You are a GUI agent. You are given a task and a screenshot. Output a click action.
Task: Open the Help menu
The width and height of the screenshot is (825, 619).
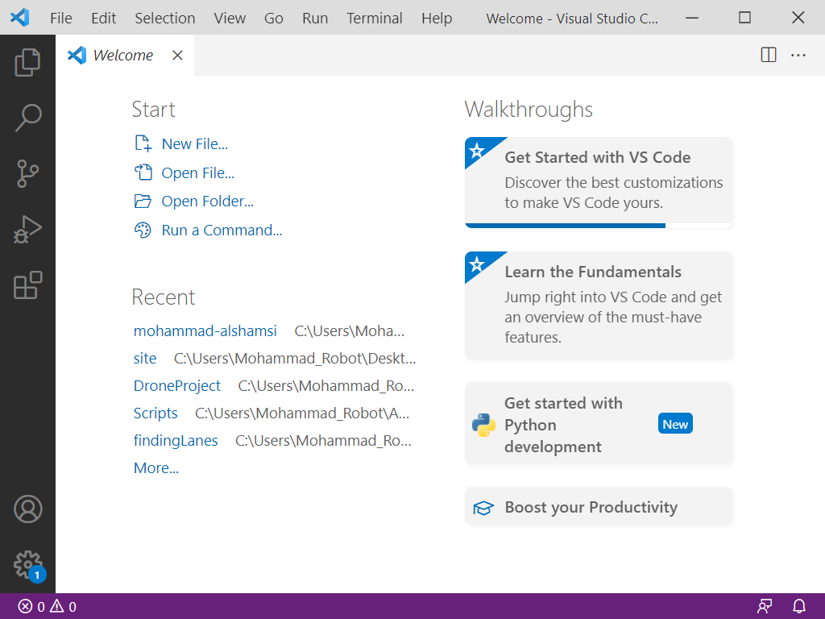click(x=436, y=18)
